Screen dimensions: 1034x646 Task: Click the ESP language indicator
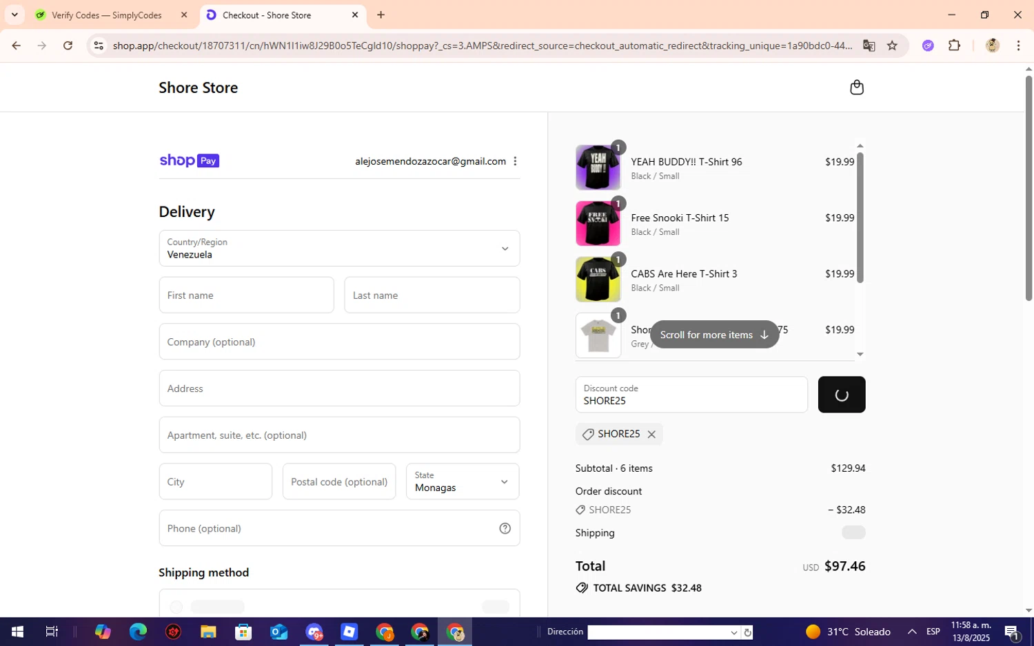(x=933, y=632)
